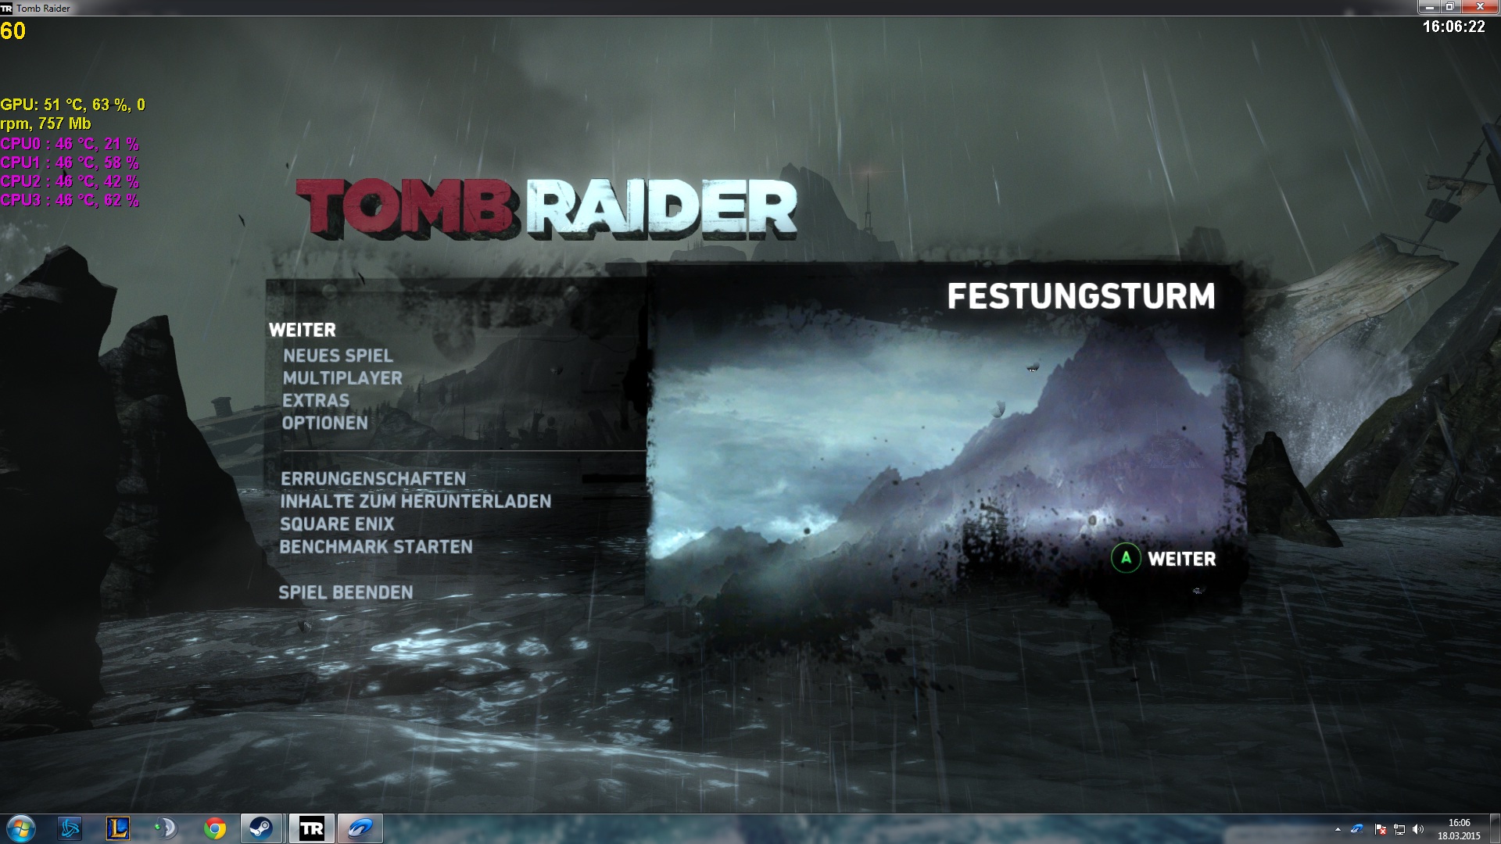
Task: Click the green A WEITER button
Action: (1163, 559)
